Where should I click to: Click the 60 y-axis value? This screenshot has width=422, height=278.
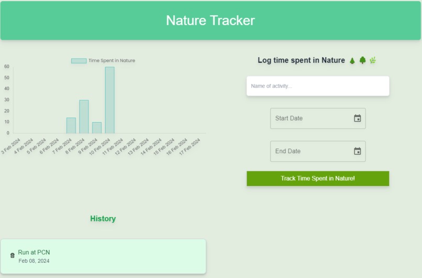[x=6, y=67]
